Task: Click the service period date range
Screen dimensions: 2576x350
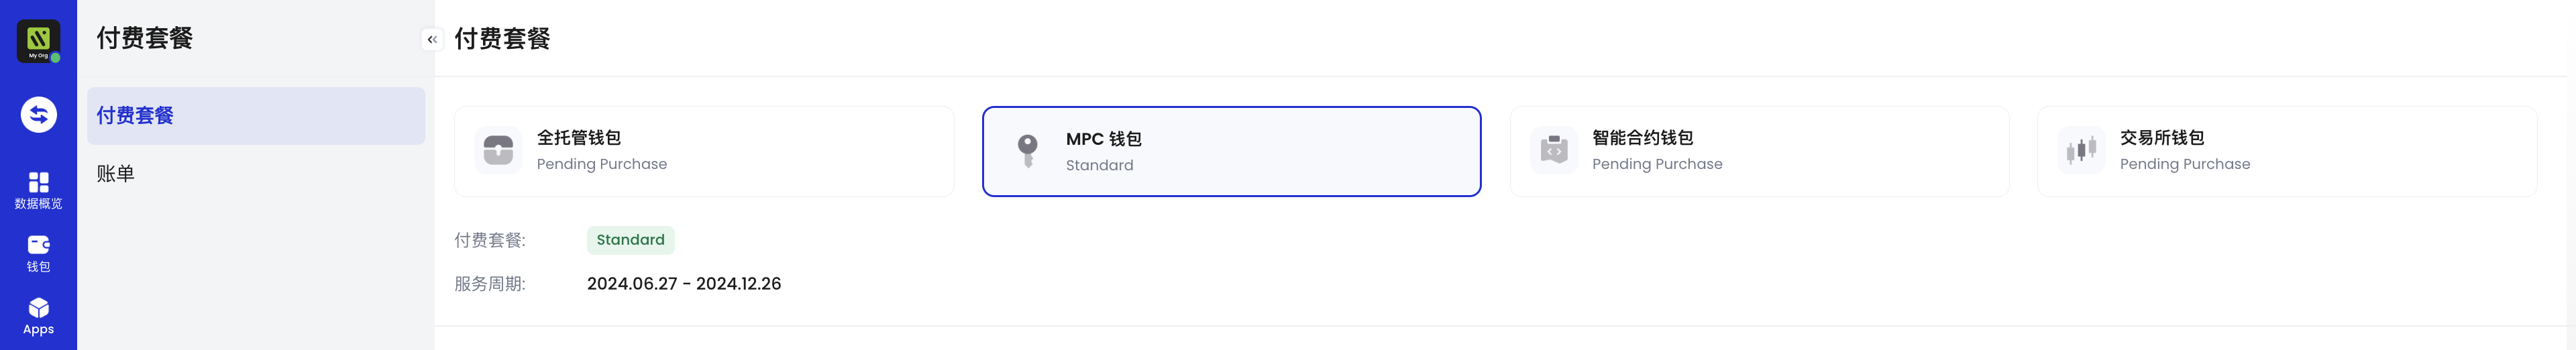Action: (684, 284)
